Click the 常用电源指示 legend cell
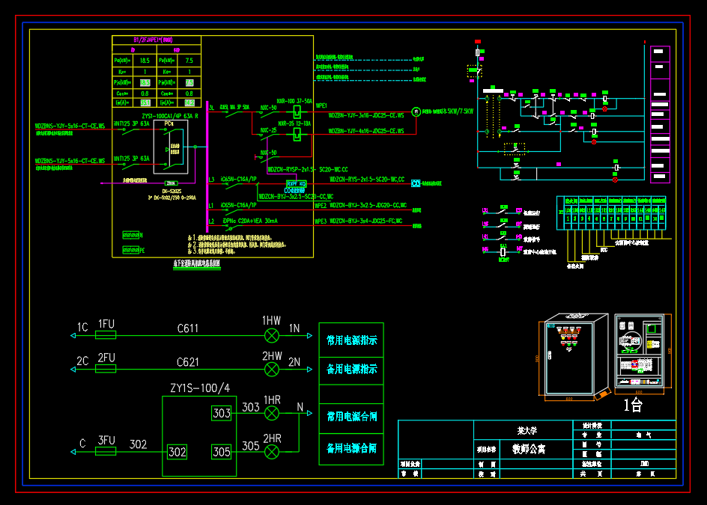This screenshot has width=707, height=505. [351, 340]
